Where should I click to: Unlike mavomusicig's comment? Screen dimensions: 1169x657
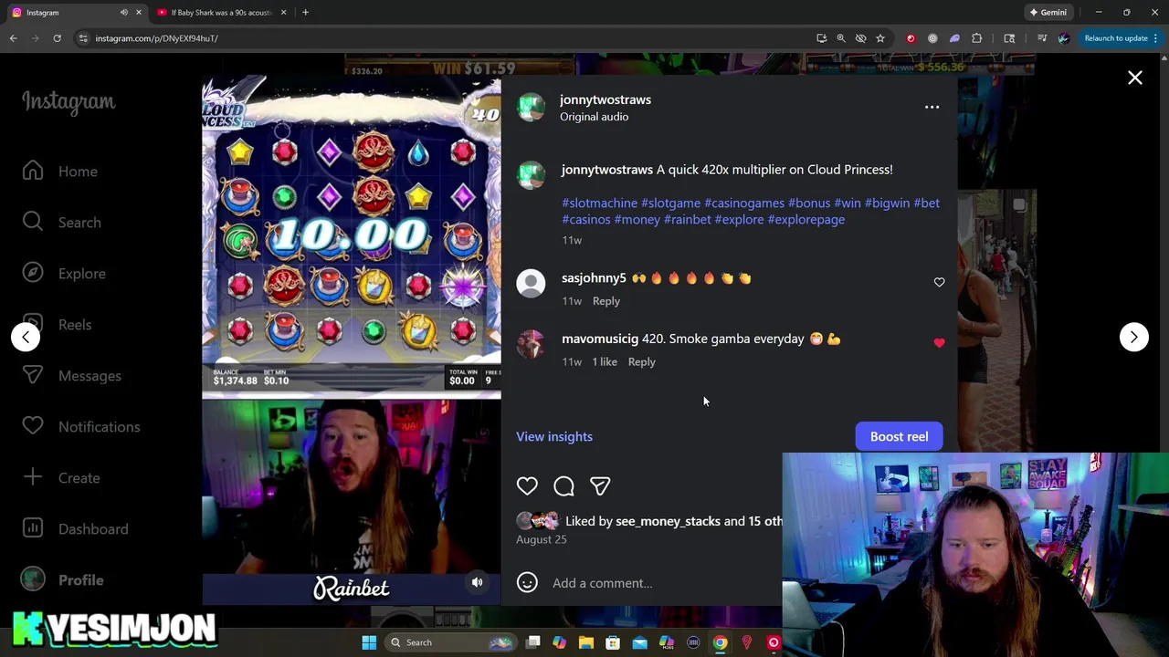pyautogui.click(x=939, y=343)
